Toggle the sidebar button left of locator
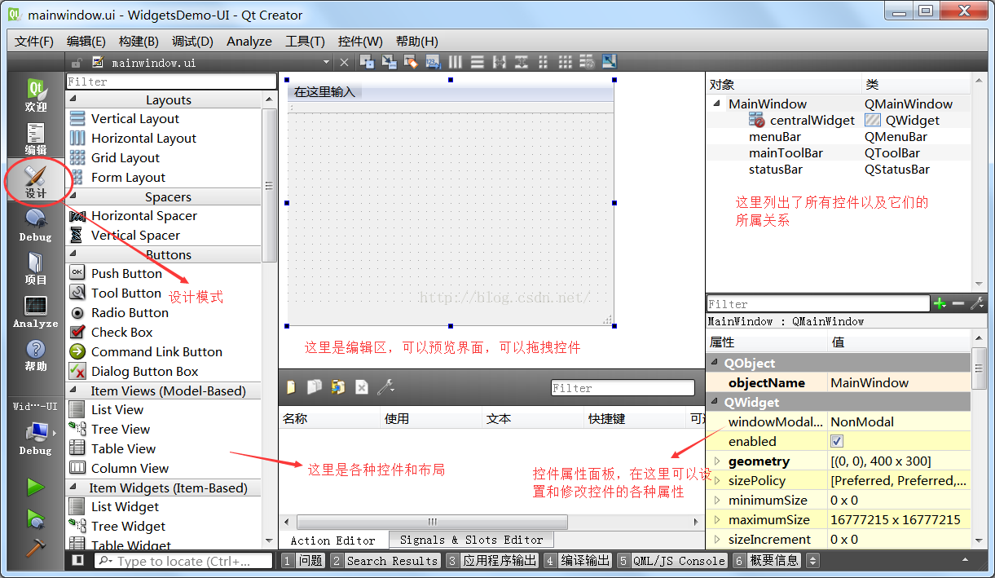995x578 pixels. pyautogui.click(x=77, y=560)
